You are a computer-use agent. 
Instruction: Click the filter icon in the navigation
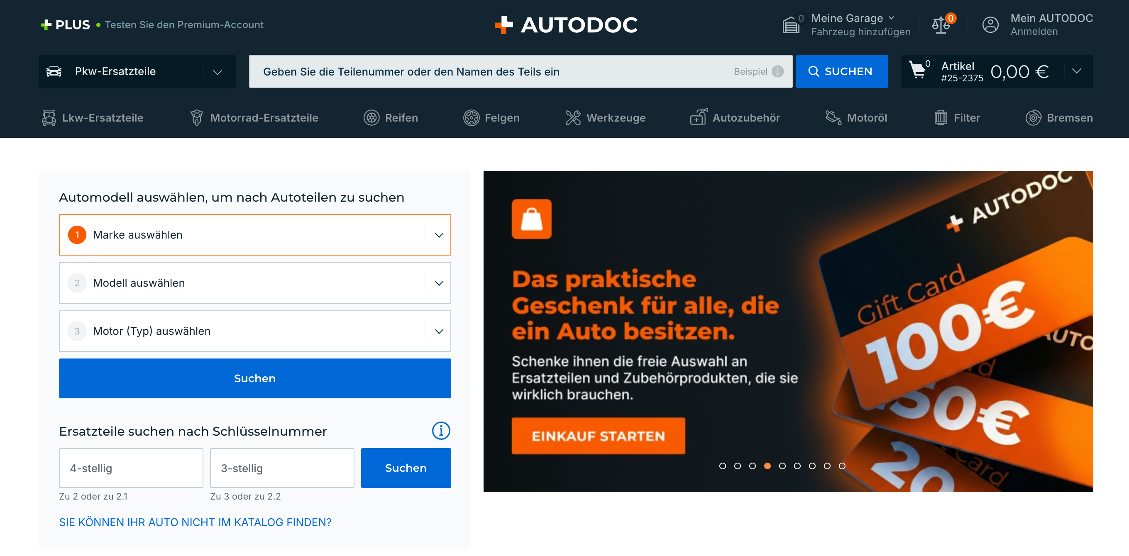(x=940, y=118)
